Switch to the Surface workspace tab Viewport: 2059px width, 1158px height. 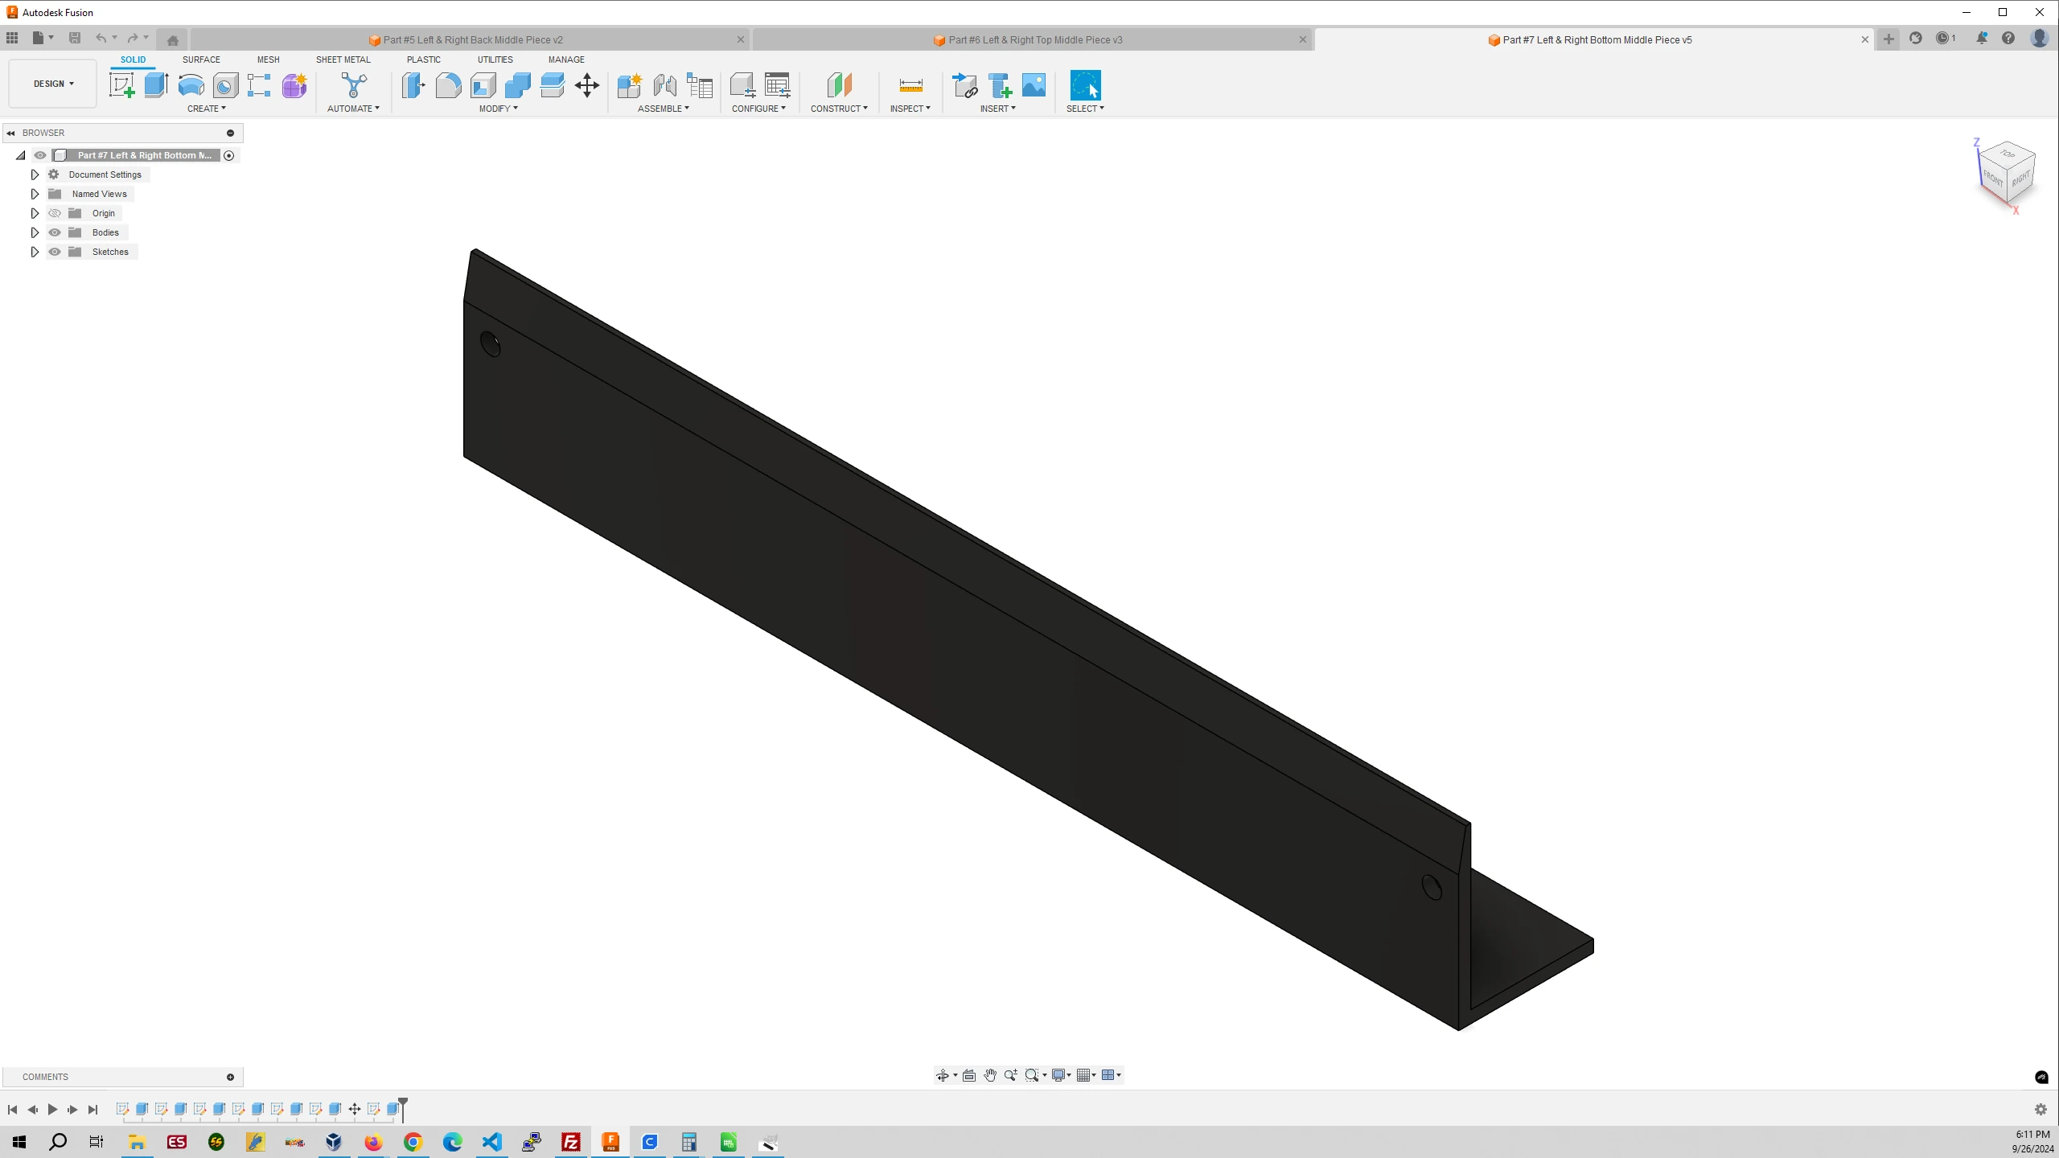(x=201, y=60)
